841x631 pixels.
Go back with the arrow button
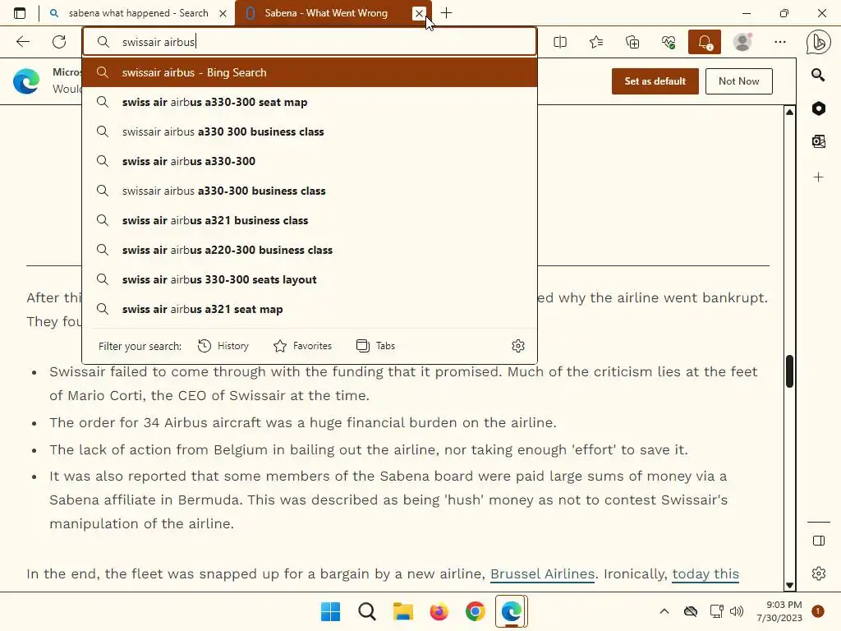point(23,42)
